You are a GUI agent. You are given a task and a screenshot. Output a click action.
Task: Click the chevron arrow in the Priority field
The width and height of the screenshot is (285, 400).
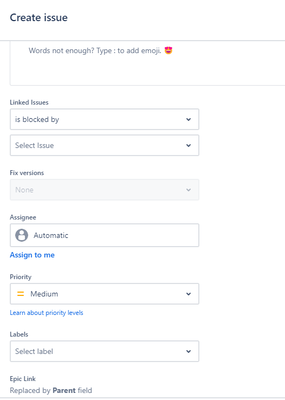(189, 294)
